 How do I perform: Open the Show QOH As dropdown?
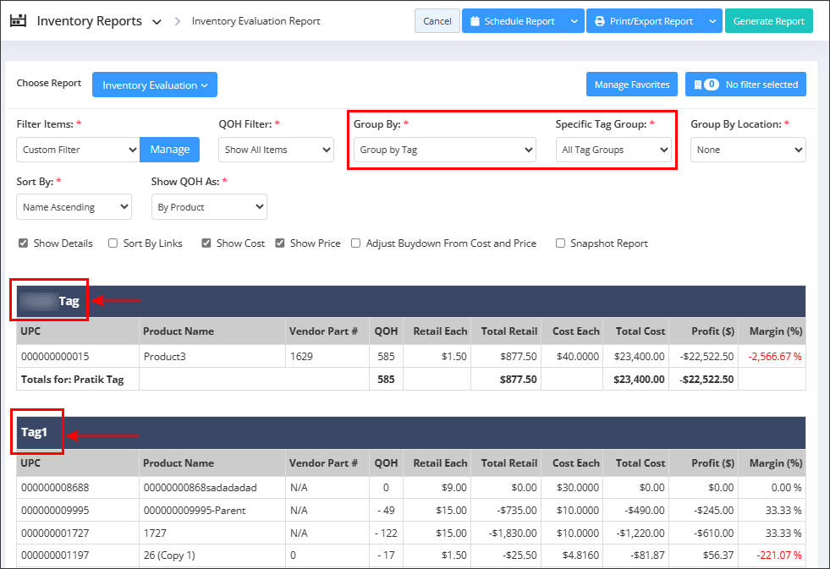tap(209, 207)
